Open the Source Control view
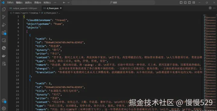Viewport: 217px width, 111px height. coord(4,17)
